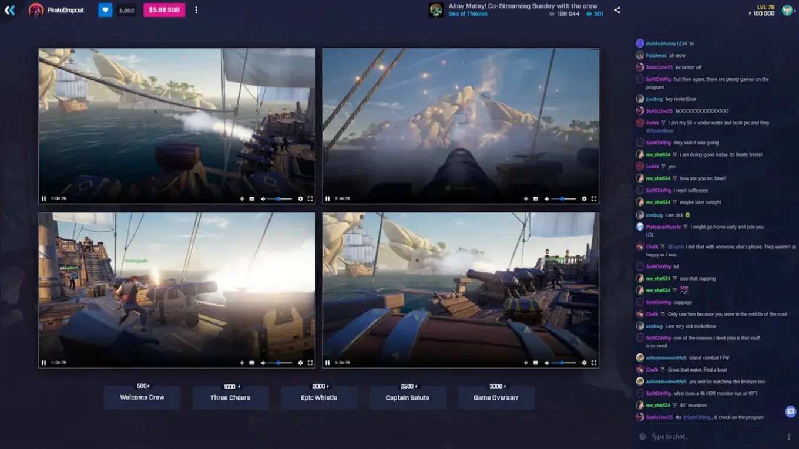Screen dimensions: 799x449
Task: Enter fullscreen on the top-right video
Action: click(594, 198)
